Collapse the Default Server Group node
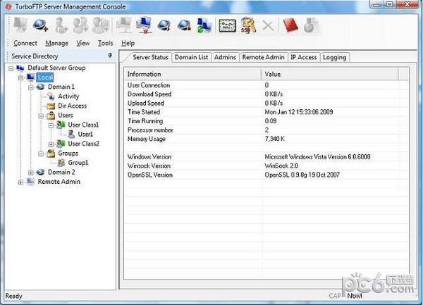 click(11, 68)
